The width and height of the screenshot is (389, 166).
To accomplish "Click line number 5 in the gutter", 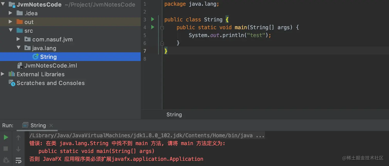I will (145, 35).
